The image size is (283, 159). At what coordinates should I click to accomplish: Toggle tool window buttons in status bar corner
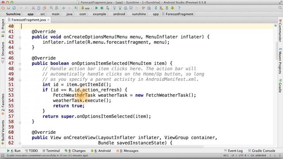pos(3,155)
